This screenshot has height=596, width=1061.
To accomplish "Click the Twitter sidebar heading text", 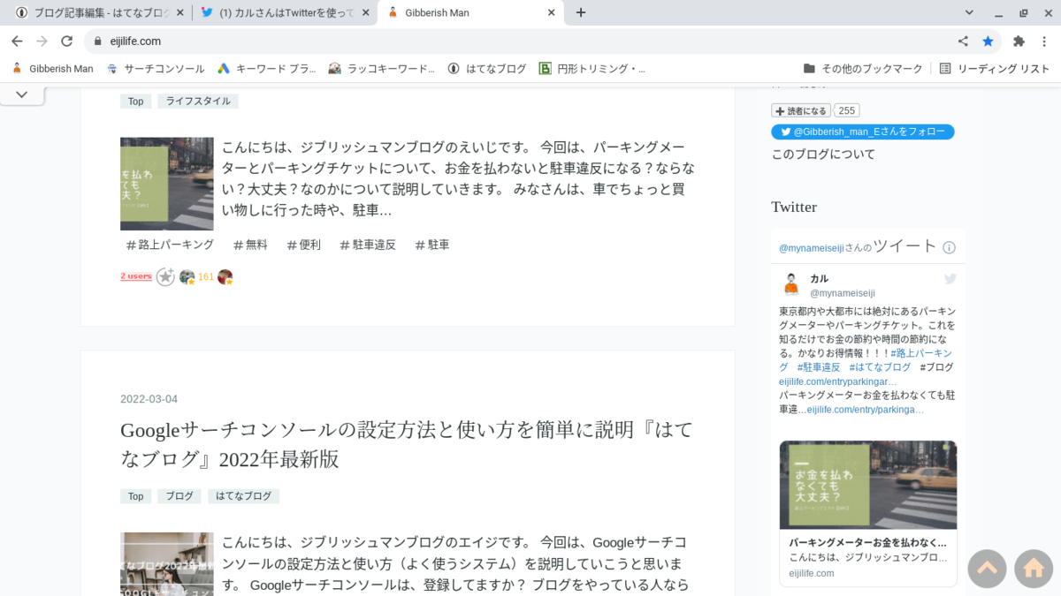I will [x=794, y=207].
